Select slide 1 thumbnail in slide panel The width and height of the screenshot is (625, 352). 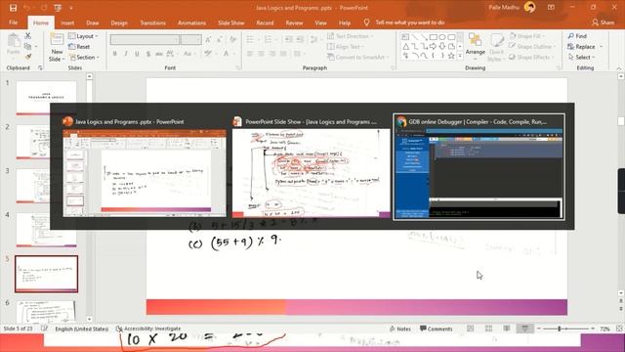[46, 98]
